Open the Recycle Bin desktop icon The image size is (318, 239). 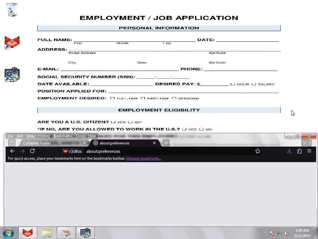(x=12, y=10)
